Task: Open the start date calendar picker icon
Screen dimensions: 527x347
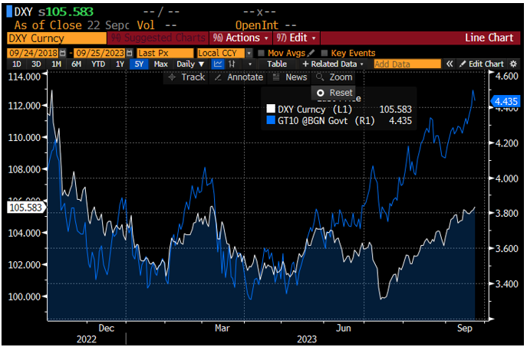Action: click(x=63, y=53)
